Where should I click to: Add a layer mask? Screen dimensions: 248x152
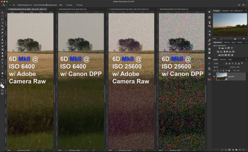pos(229,150)
